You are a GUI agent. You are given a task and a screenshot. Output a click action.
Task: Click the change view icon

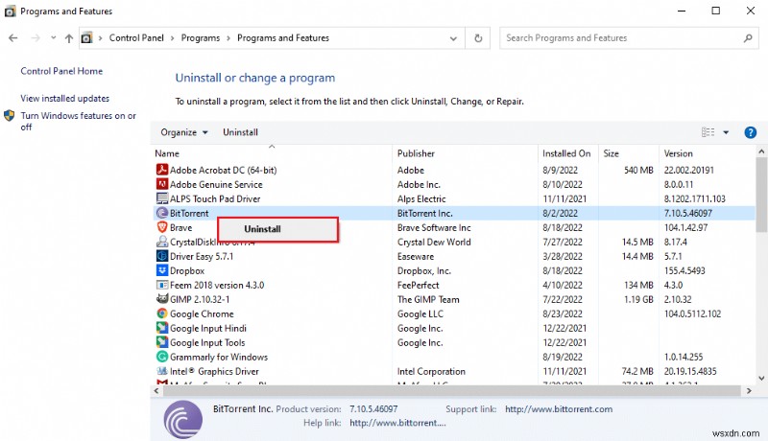pyautogui.click(x=708, y=132)
